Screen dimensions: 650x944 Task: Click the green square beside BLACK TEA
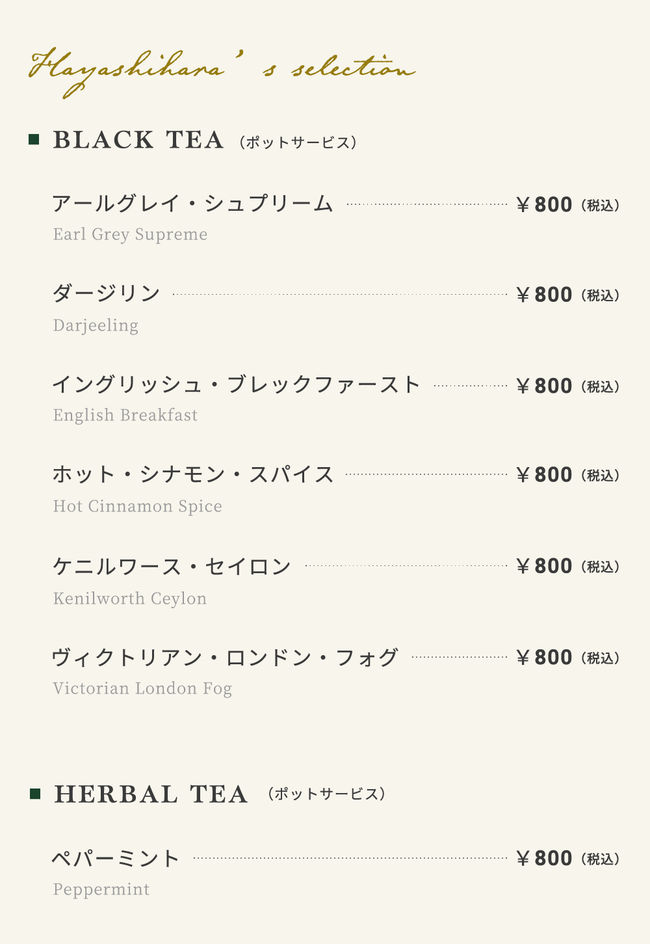click(x=34, y=140)
